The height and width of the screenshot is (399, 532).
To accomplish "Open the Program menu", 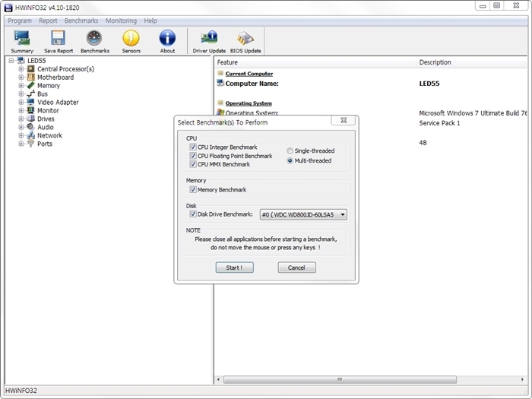I will pos(20,21).
